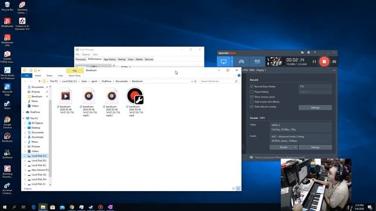Viewport: 376px width, 211px height.
Task: Stop the recording with red button
Action: pyautogui.click(x=324, y=62)
